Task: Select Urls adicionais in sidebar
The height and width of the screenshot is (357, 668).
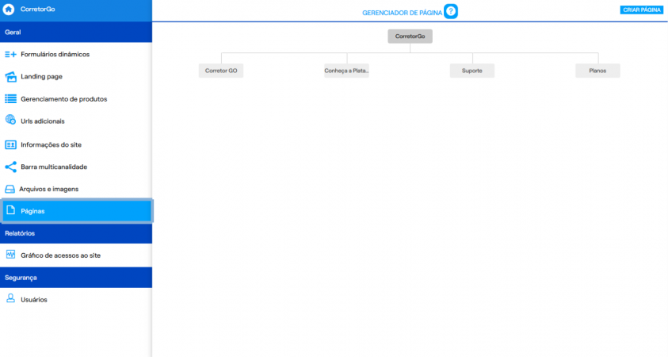Action: pos(76,121)
